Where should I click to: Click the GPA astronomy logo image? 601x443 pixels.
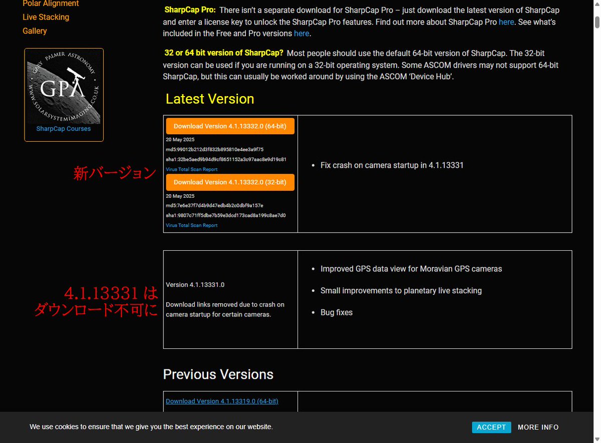64,86
